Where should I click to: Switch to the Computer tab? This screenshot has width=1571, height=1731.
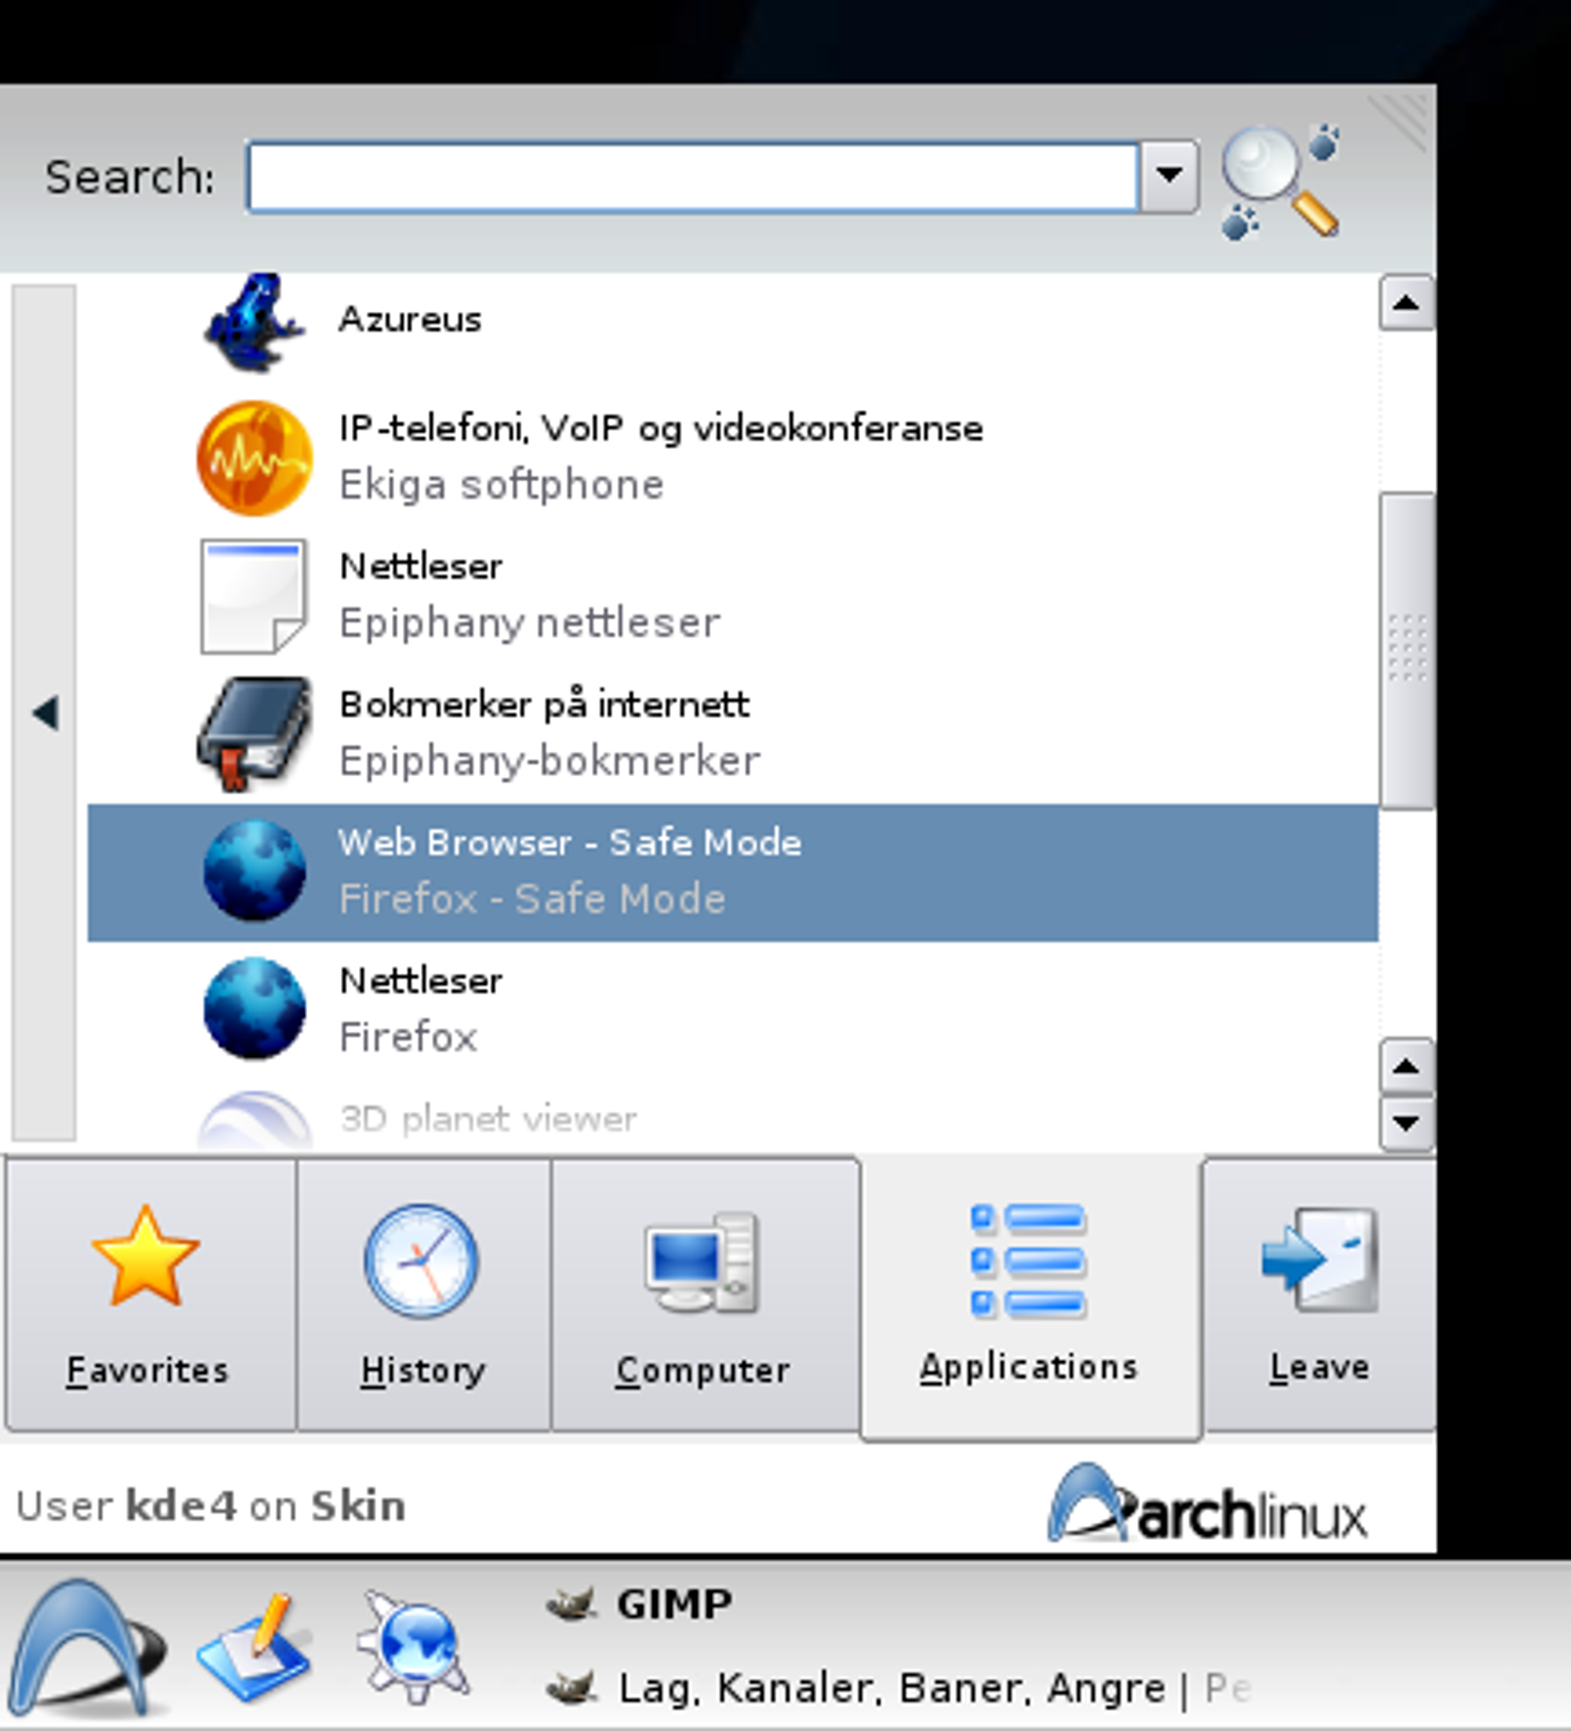[x=705, y=1295]
